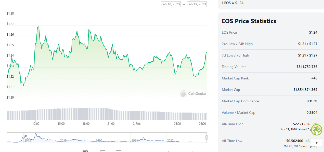Click the 2020 label in range navigator
Screen dimensions: 324x152
coord(99,140)
